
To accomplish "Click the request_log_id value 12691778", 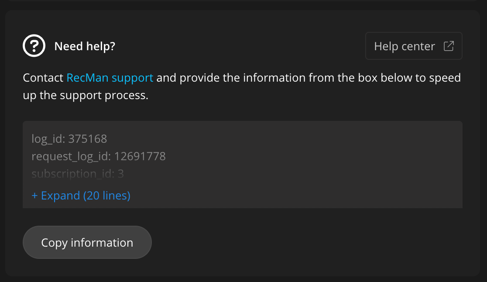I will [x=140, y=156].
